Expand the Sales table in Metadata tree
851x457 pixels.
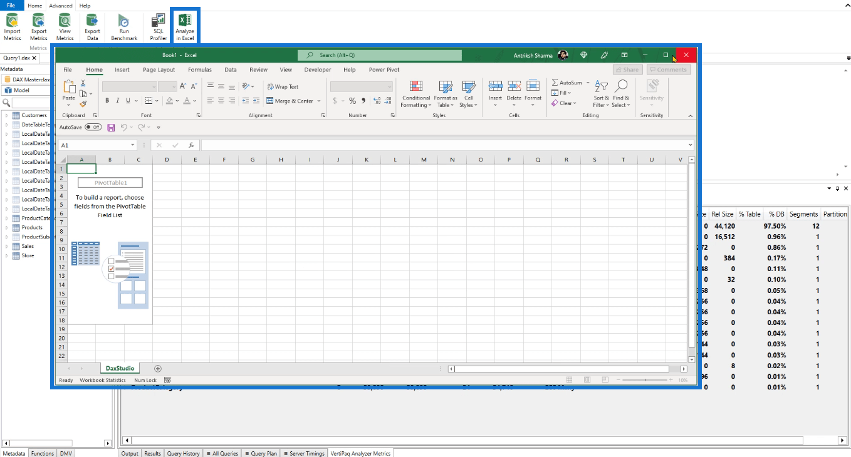pos(7,246)
